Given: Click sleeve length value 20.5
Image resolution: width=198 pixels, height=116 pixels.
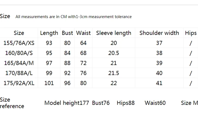Looking at the screenshot, I should pyautogui.click(x=114, y=53).
